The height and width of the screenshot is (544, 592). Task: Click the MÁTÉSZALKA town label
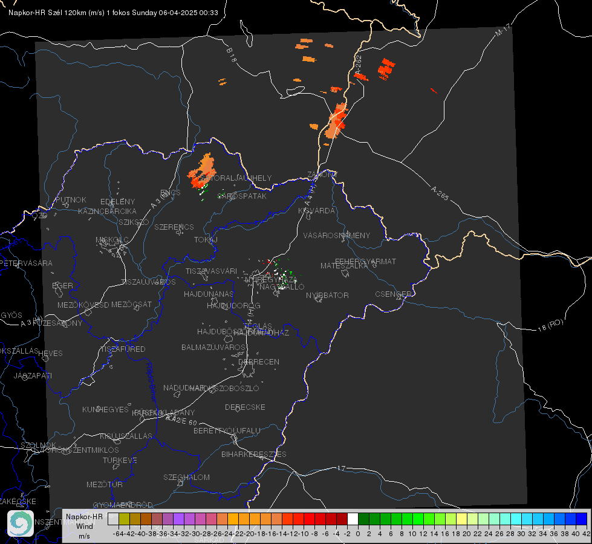pyautogui.click(x=344, y=266)
